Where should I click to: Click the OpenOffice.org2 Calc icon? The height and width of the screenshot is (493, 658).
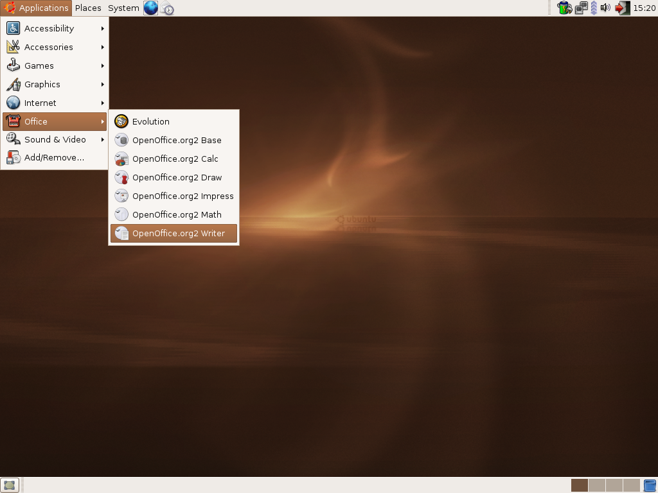coord(121,159)
